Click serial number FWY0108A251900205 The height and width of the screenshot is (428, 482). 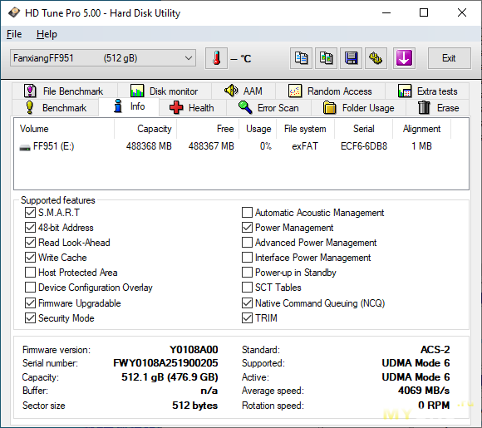[165, 363]
